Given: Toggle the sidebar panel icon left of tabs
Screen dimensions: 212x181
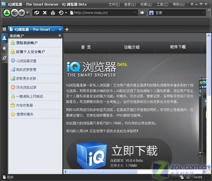Looking at the screenshot, I should pos(4,29).
